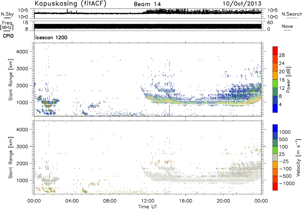
Task: Click the '4' tick on the power colorbar
Action: (x=280, y=104)
